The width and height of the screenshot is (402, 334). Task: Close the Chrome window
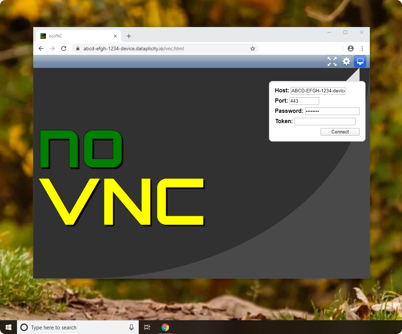tap(362, 32)
